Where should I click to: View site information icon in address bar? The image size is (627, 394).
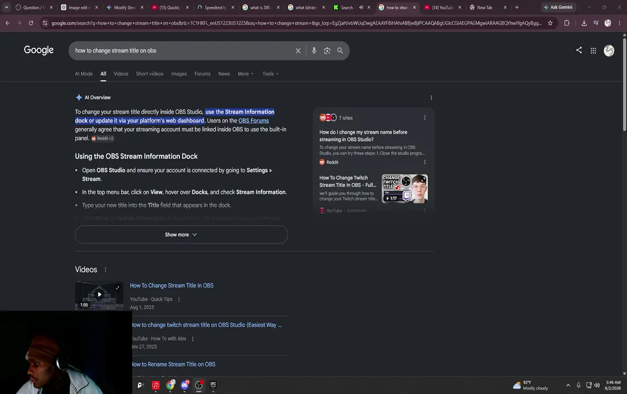(45, 23)
